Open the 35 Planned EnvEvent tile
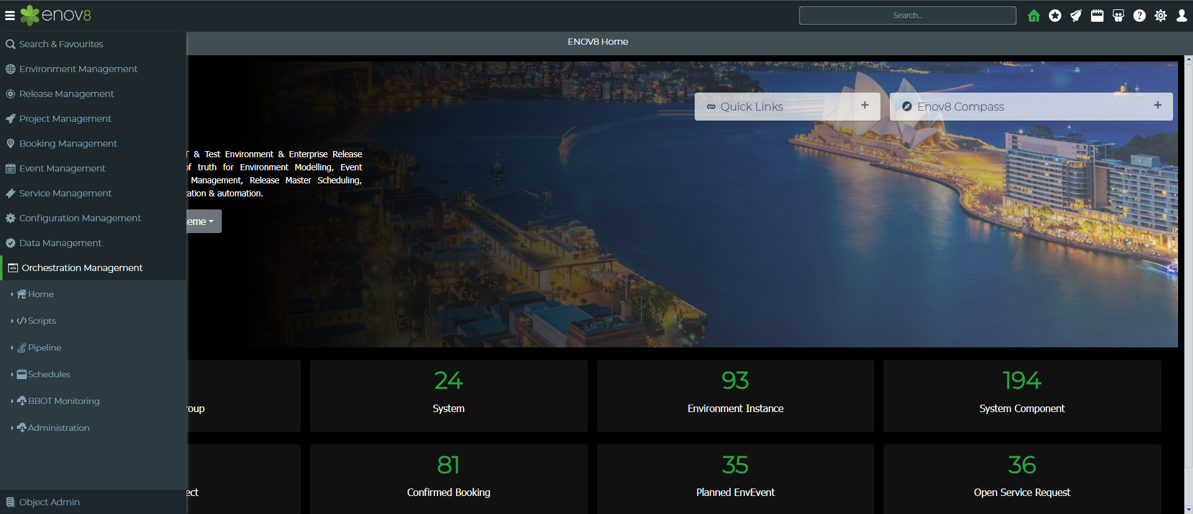This screenshot has width=1193, height=514. coord(736,479)
